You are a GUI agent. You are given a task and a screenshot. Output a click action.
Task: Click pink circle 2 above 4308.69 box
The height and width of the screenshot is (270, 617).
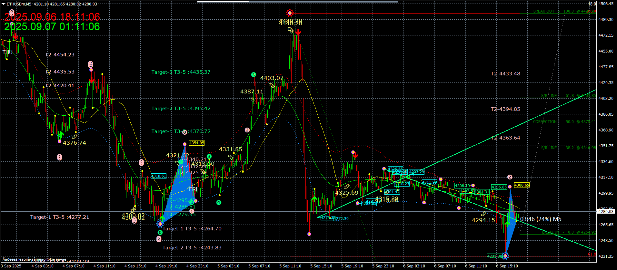pos(510,177)
